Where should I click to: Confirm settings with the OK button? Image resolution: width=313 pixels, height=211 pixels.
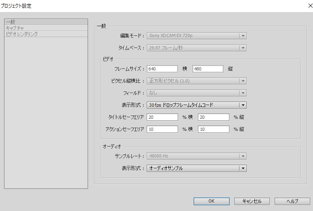tap(212, 201)
